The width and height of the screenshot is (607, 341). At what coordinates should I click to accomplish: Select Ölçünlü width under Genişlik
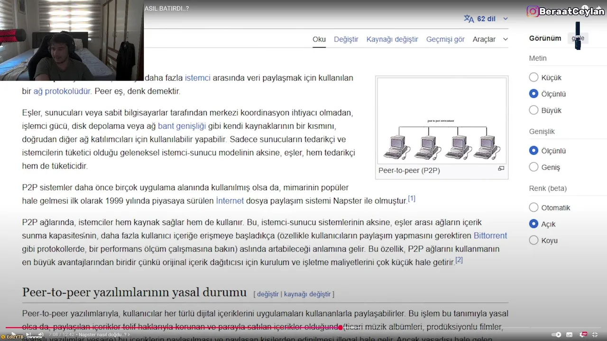click(x=533, y=151)
